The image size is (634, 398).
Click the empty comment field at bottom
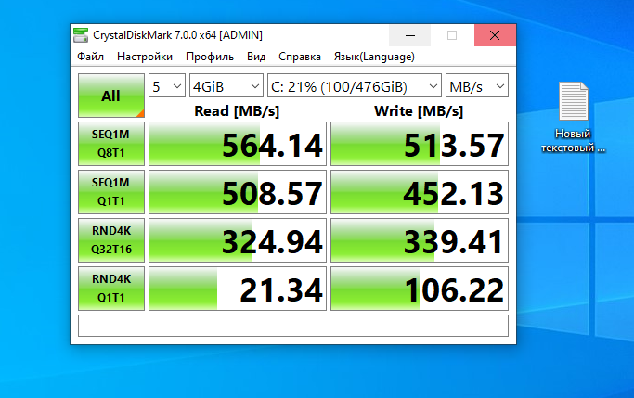pyautogui.click(x=293, y=326)
